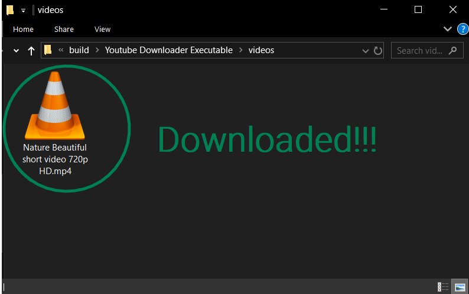Screen dimensions: 469x294
Task: Open the Quick Access Toolbar customize dropdown
Action: [x=23, y=11]
